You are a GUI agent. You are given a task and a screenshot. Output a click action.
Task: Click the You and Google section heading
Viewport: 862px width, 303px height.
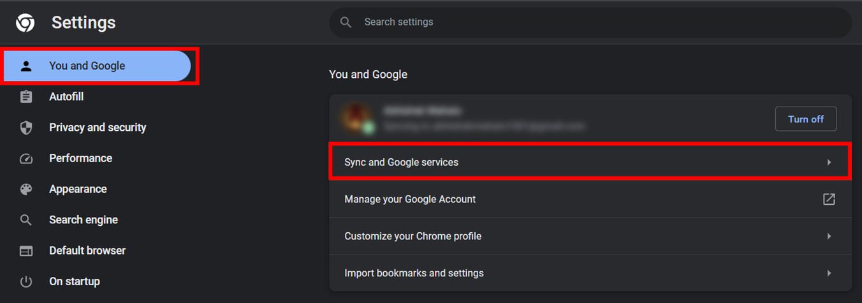[368, 74]
